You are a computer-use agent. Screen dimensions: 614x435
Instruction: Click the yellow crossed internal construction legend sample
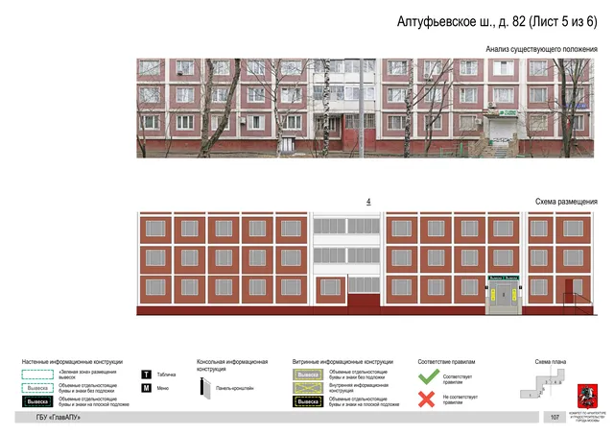(308, 388)
